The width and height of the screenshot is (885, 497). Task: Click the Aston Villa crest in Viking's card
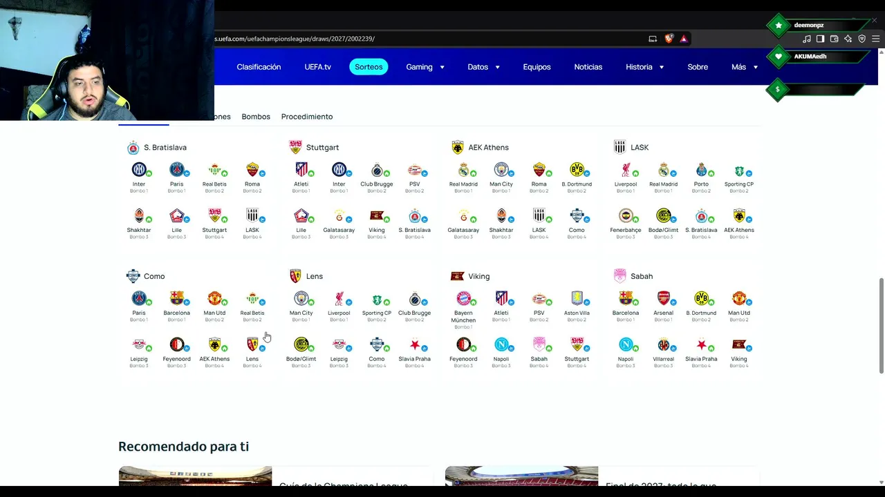point(577,298)
